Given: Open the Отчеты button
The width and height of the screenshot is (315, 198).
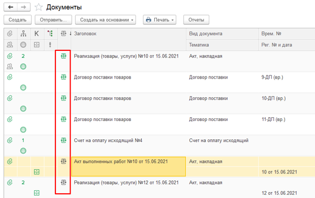Looking at the screenshot, I should (x=196, y=20).
